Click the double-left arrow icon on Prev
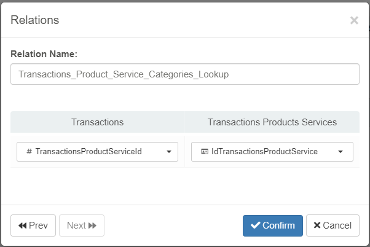 coord(22,225)
